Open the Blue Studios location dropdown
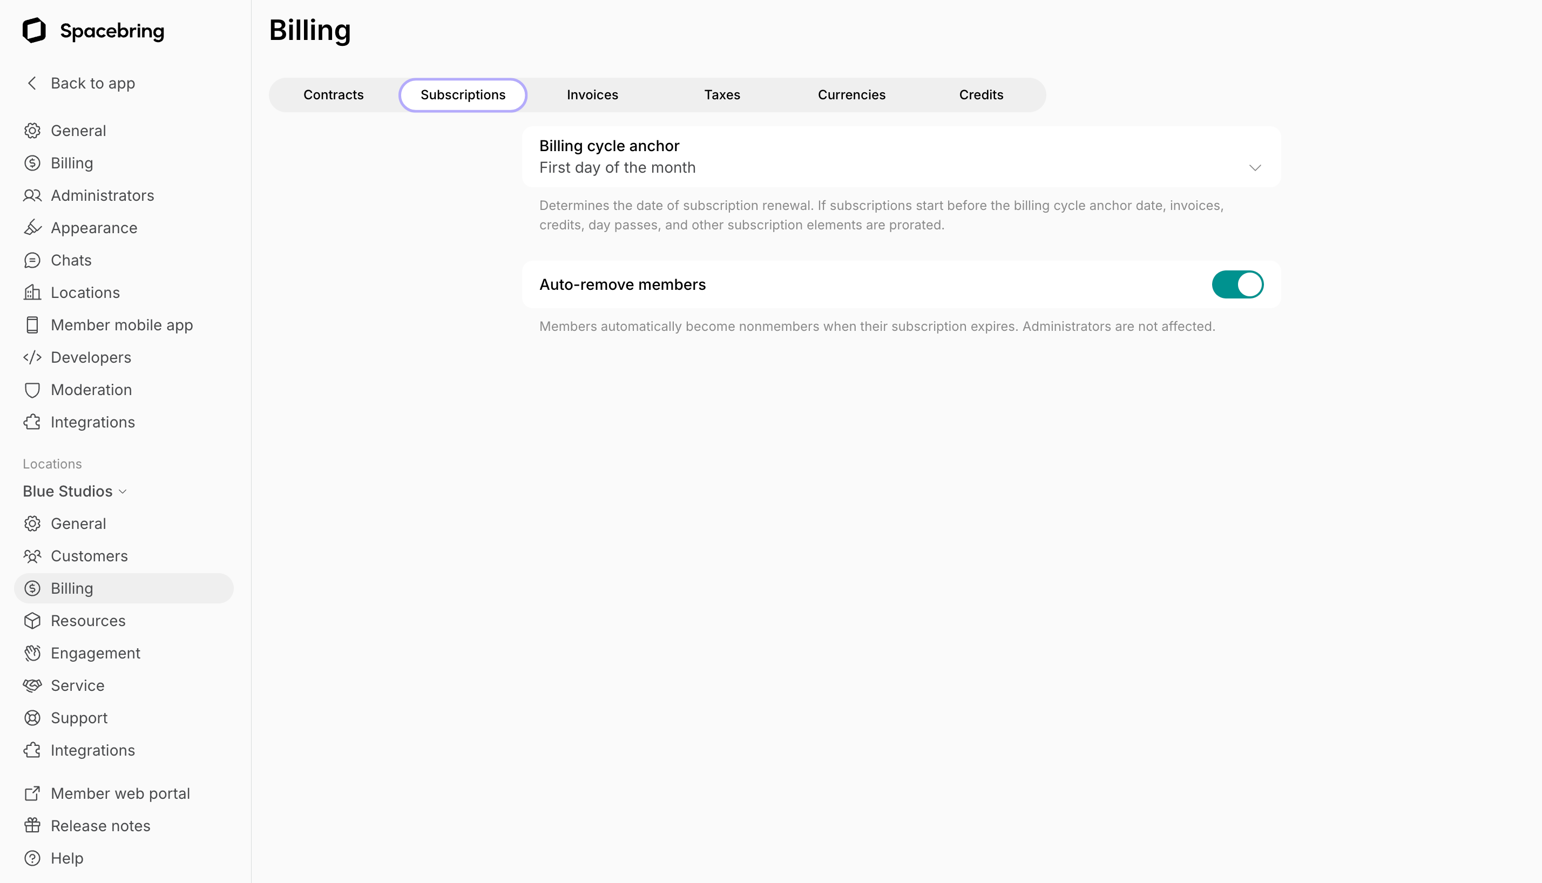Viewport: 1542px width, 883px height. click(x=75, y=491)
